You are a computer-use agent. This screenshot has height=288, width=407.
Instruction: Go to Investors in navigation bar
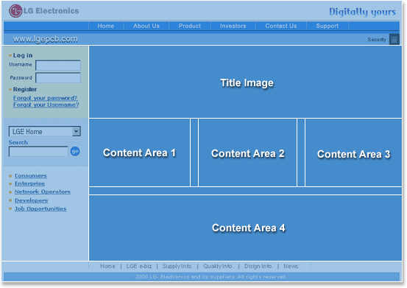point(233,26)
